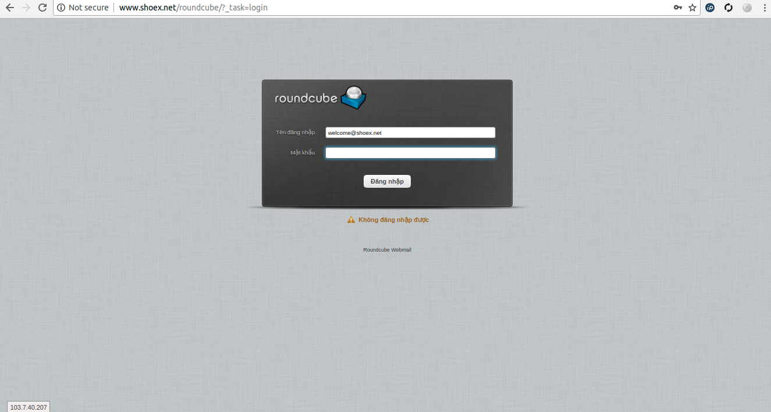Open the IP extension icon

pos(710,8)
